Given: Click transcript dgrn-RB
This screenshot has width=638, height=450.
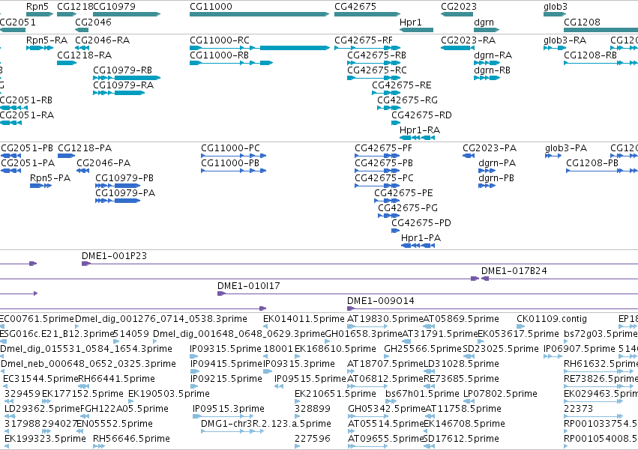Looking at the screenshot, I should click(487, 78).
